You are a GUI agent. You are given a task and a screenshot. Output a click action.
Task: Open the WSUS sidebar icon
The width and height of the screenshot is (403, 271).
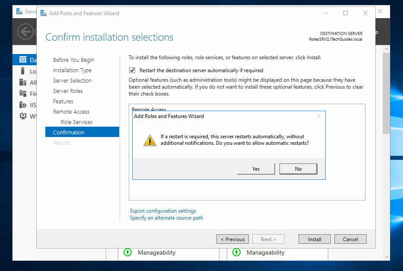point(22,116)
